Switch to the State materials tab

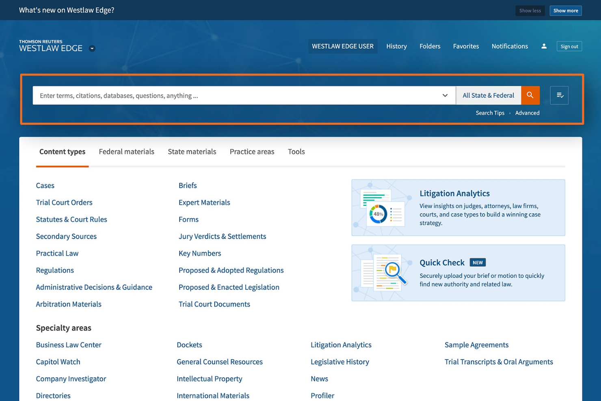tap(192, 152)
